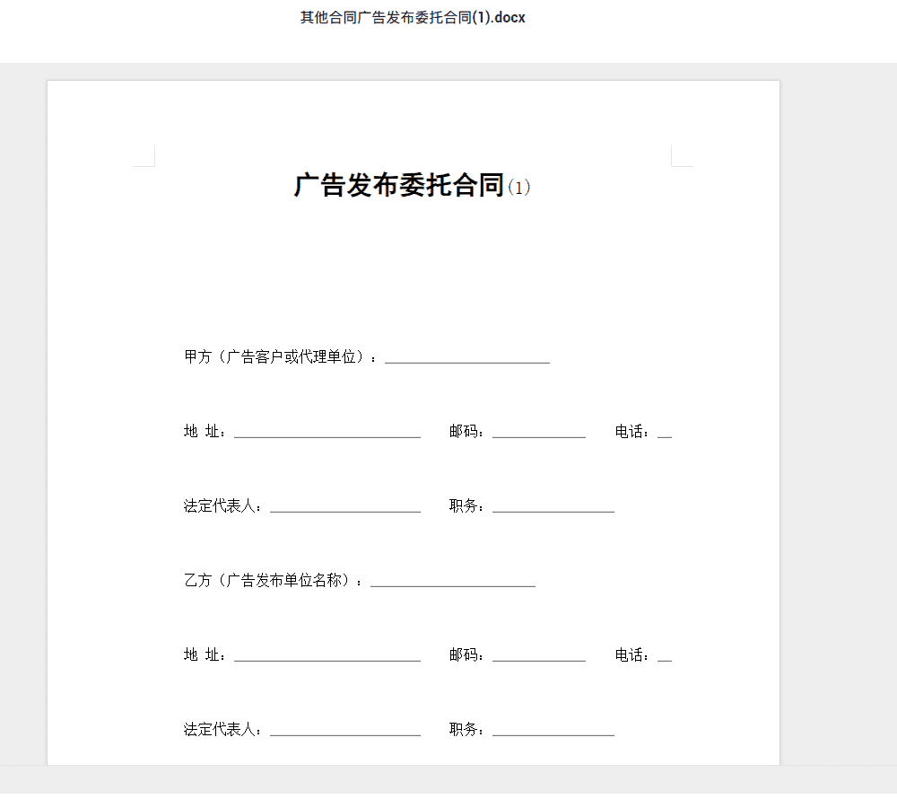Click the 法定代表人 label under 甲方
This screenshot has width=897, height=799.
coord(222,506)
